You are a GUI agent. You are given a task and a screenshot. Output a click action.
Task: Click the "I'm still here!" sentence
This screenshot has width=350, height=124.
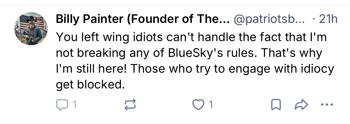point(92,69)
